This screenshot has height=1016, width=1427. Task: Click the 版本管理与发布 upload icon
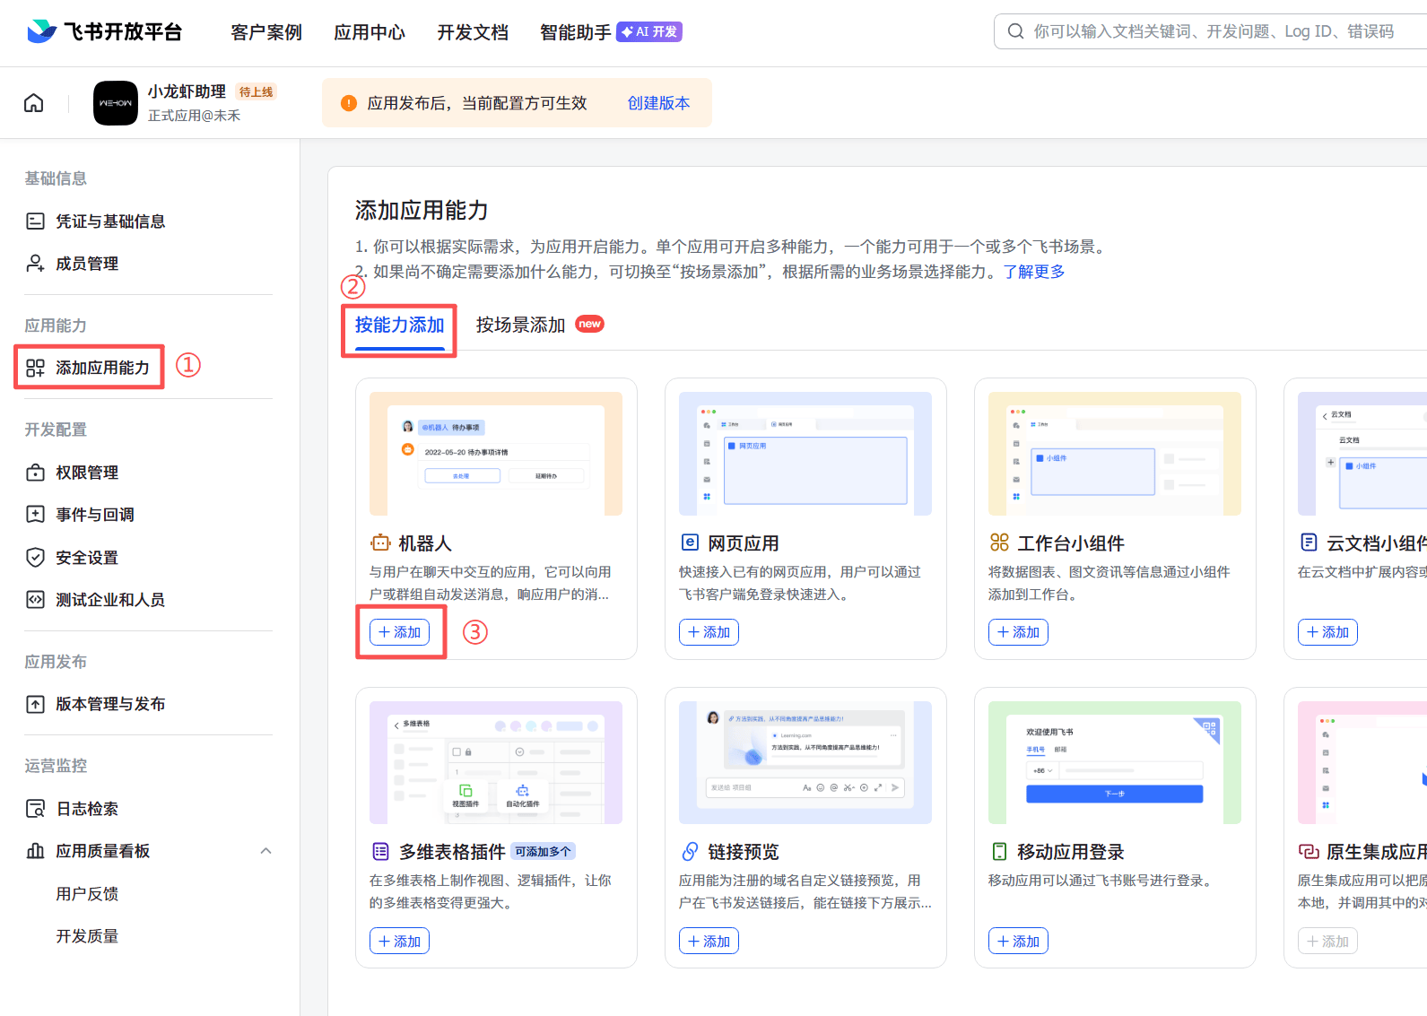coord(35,704)
